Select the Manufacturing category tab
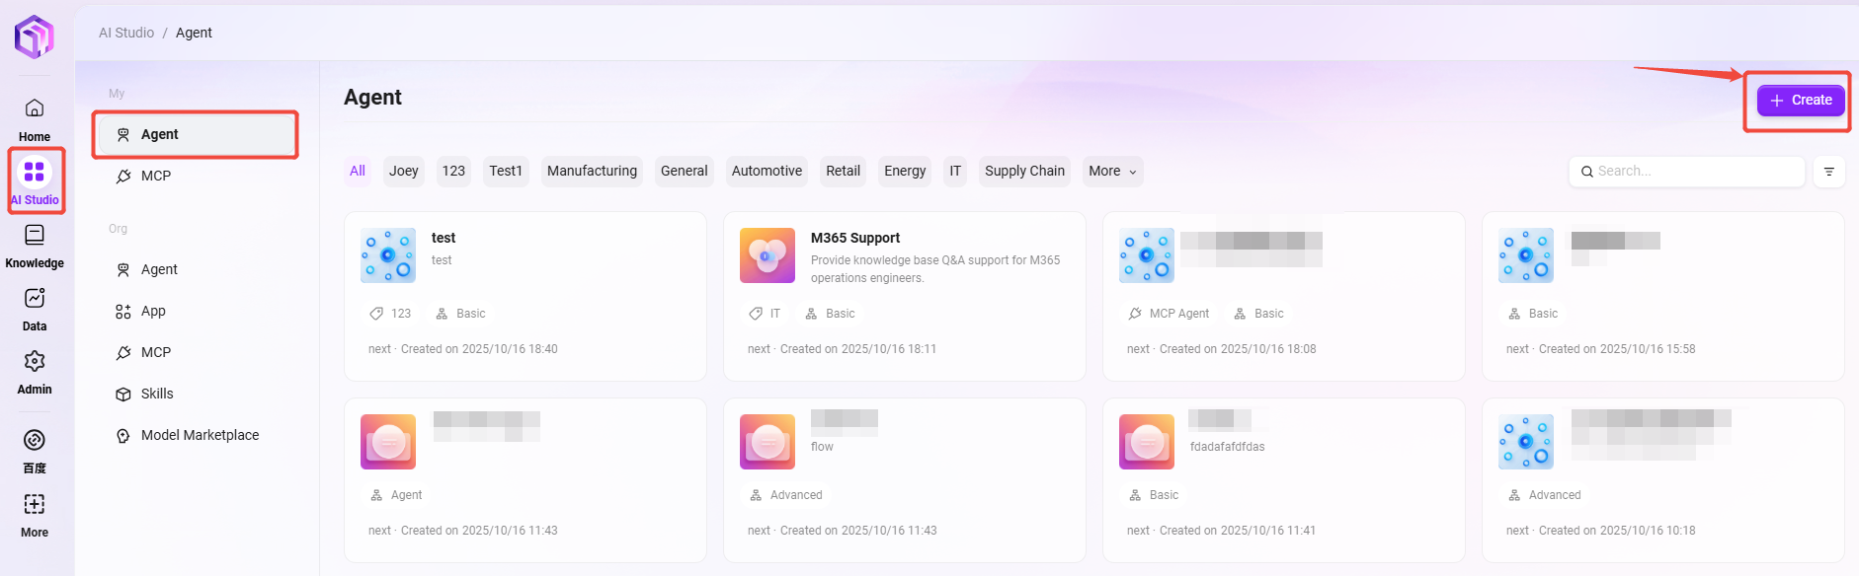The height and width of the screenshot is (576, 1859). point(592,172)
